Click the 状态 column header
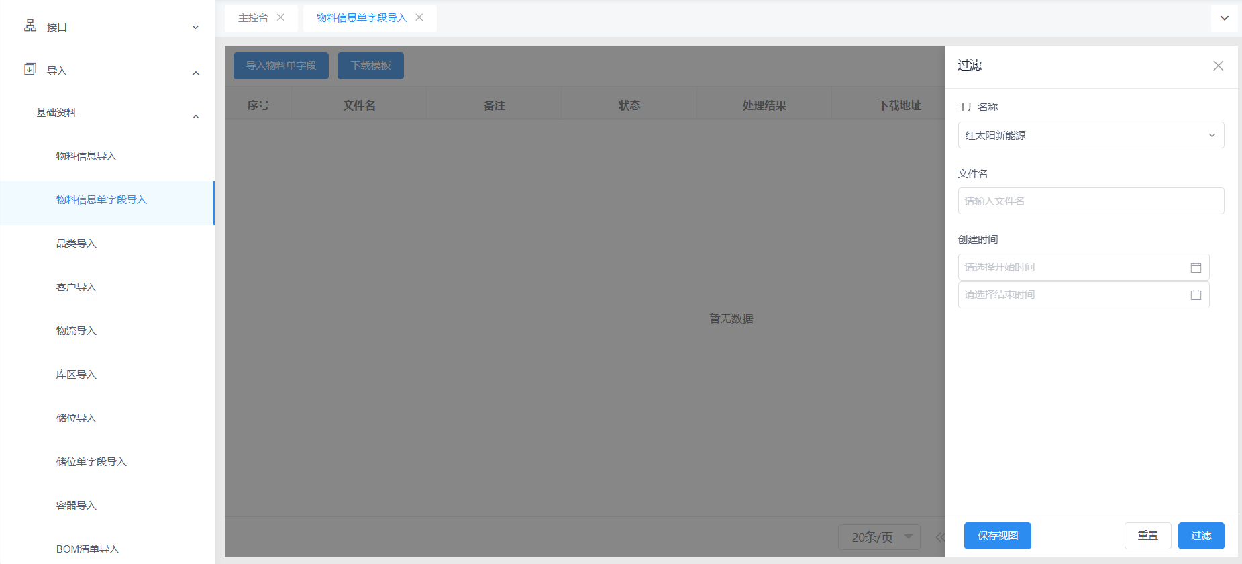 pos(629,105)
